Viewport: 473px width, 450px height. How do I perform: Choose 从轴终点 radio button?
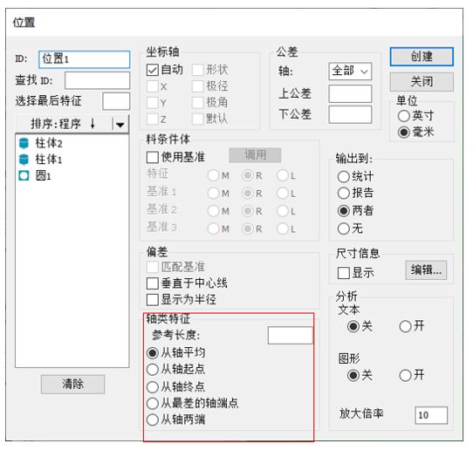tap(153, 387)
